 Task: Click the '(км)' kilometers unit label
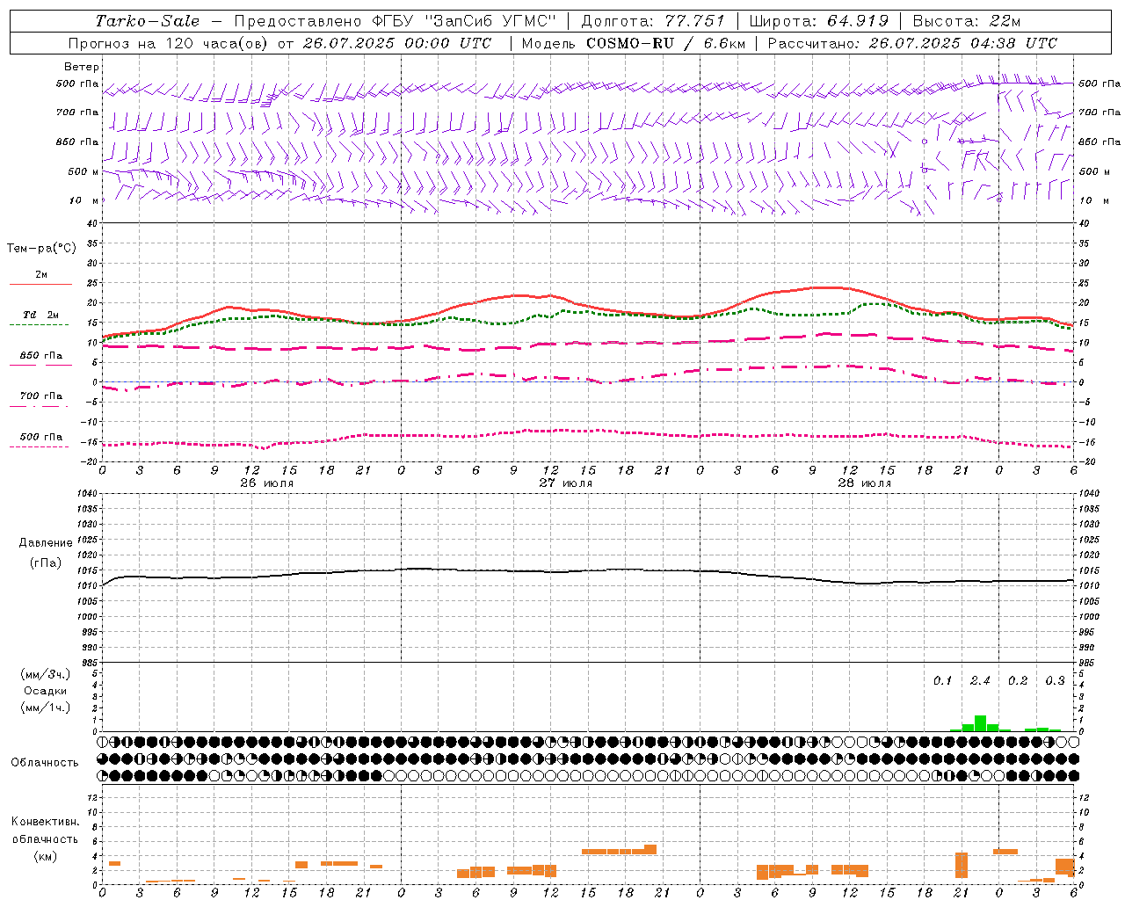coord(46,856)
